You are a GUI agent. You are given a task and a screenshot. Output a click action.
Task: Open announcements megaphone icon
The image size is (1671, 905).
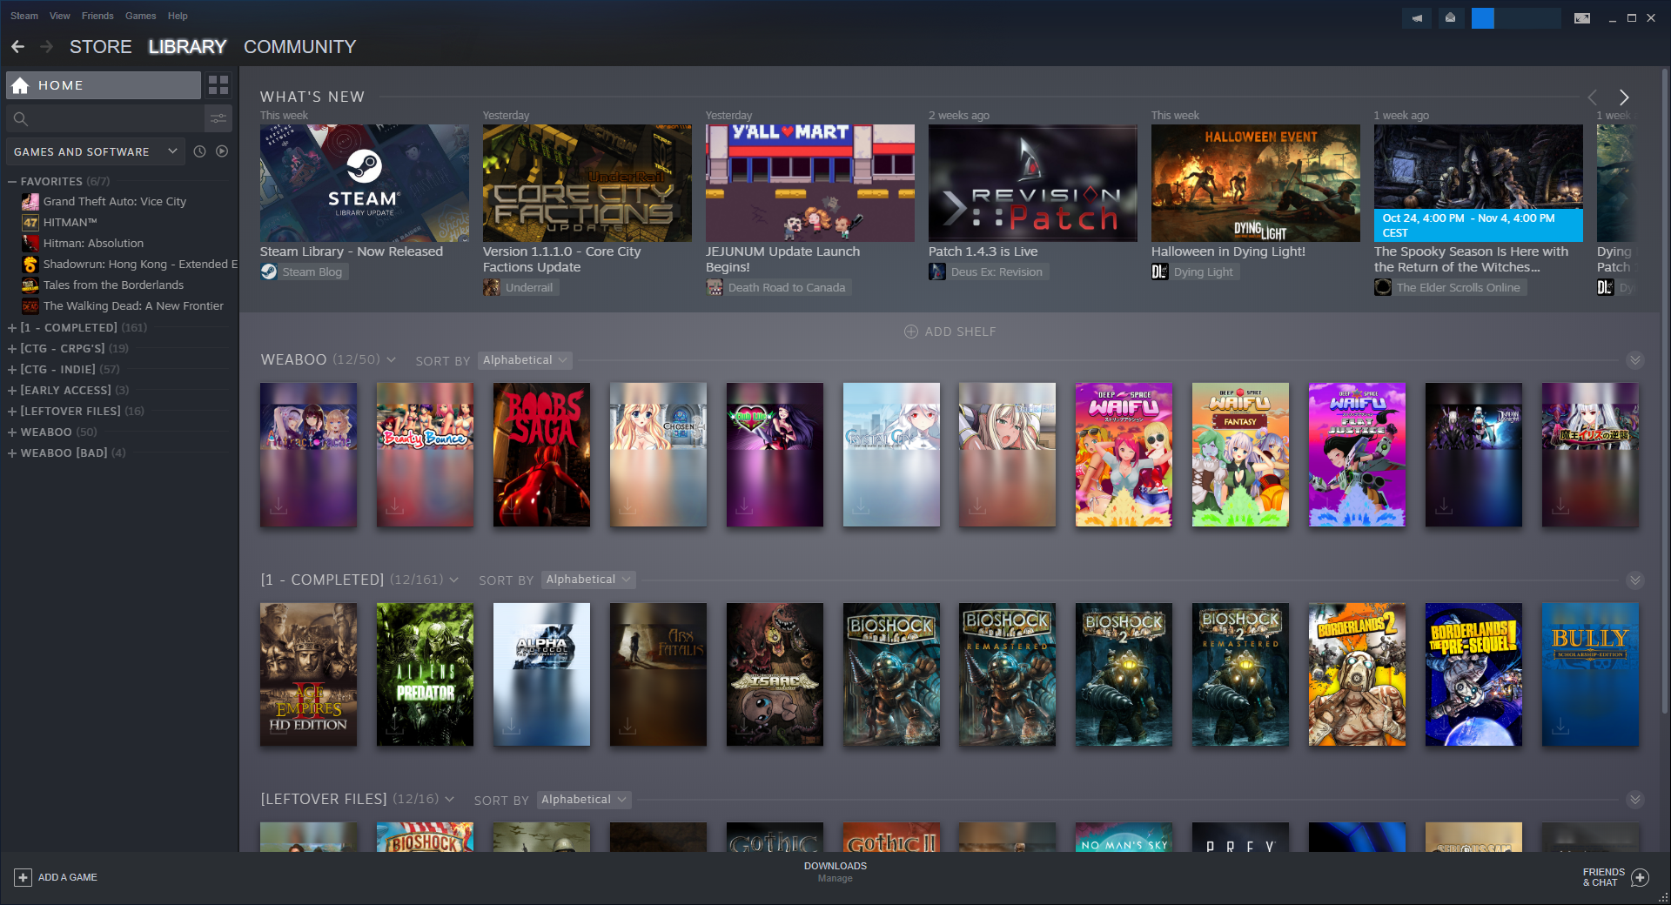[1417, 18]
